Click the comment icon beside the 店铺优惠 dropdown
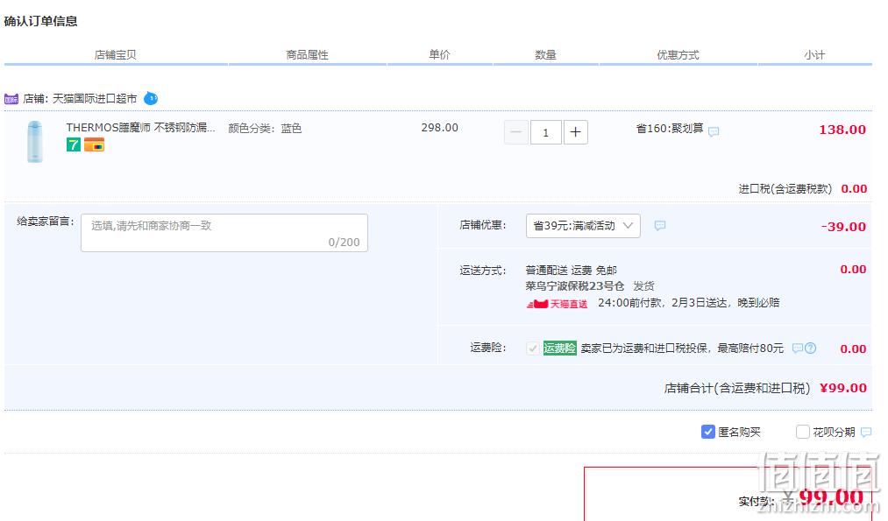888x521 pixels. point(660,225)
